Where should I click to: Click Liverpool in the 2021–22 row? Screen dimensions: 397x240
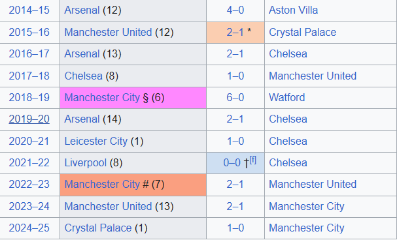pyautogui.click(x=86, y=163)
